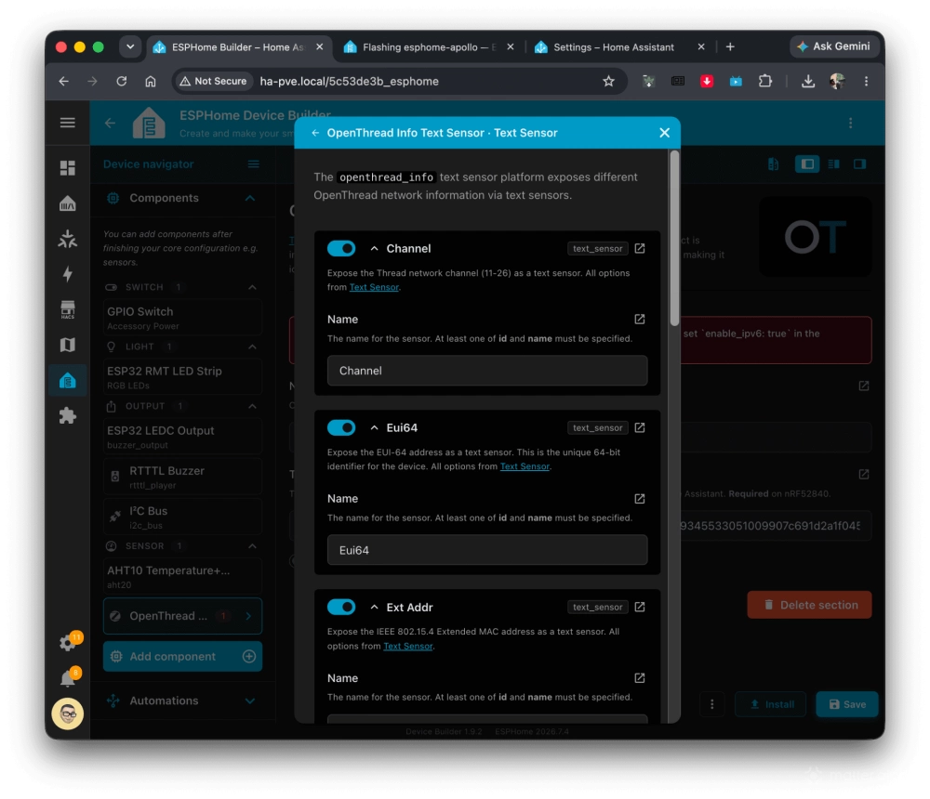Click the Install button
The height and width of the screenshot is (799, 930).
click(x=771, y=704)
